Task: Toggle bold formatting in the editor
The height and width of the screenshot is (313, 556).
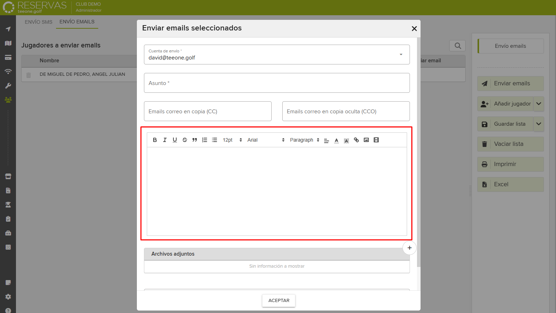Action: 155,140
